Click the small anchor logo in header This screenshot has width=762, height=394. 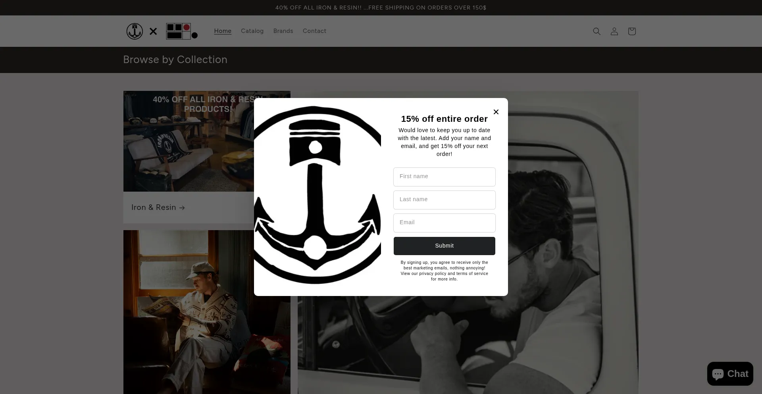coord(135,31)
